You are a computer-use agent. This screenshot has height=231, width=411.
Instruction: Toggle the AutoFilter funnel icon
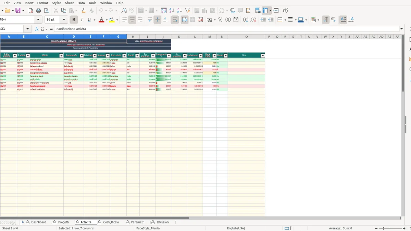[187, 11]
